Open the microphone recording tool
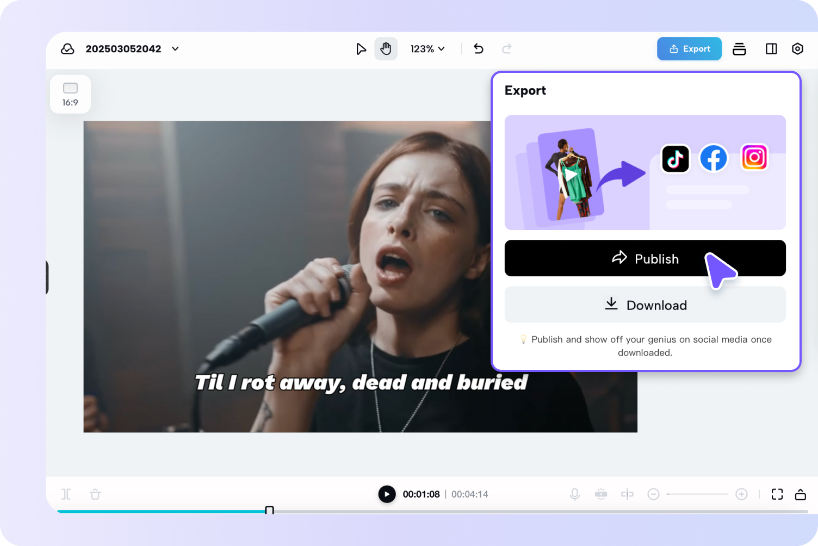818x546 pixels. [x=575, y=494]
